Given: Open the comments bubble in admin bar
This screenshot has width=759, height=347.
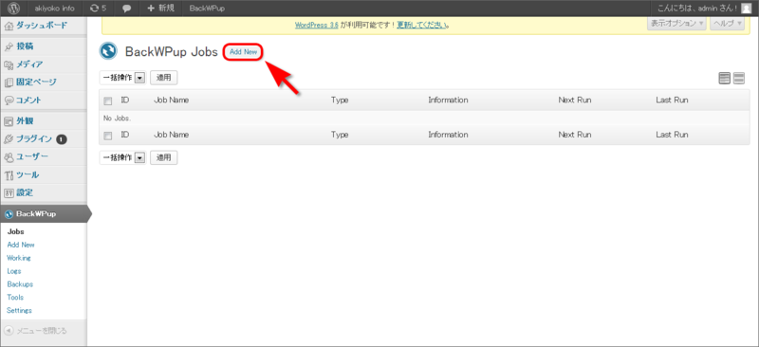Looking at the screenshot, I should (127, 9).
